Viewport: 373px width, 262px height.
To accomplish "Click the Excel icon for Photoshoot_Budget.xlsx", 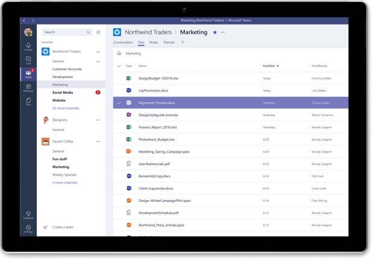I will (x=129, y=139).
